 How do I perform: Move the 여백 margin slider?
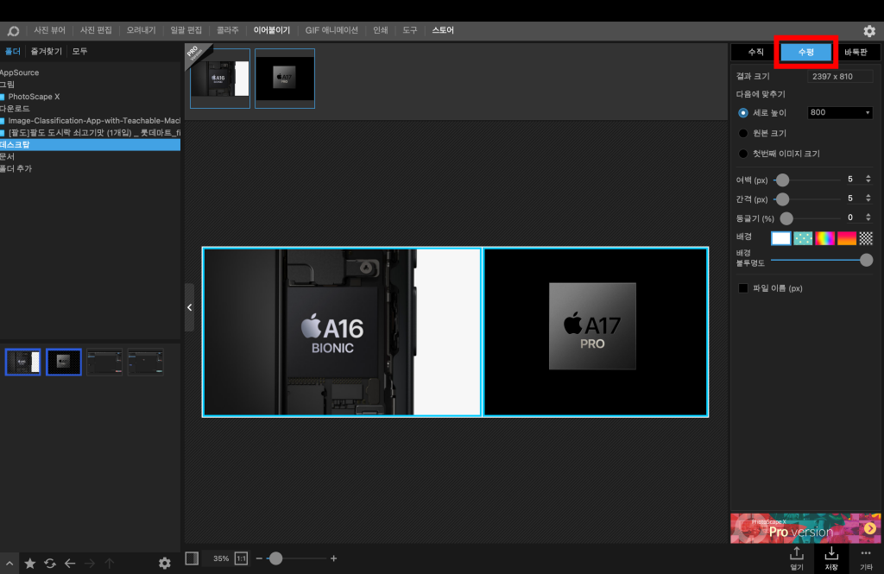[782, 180]
